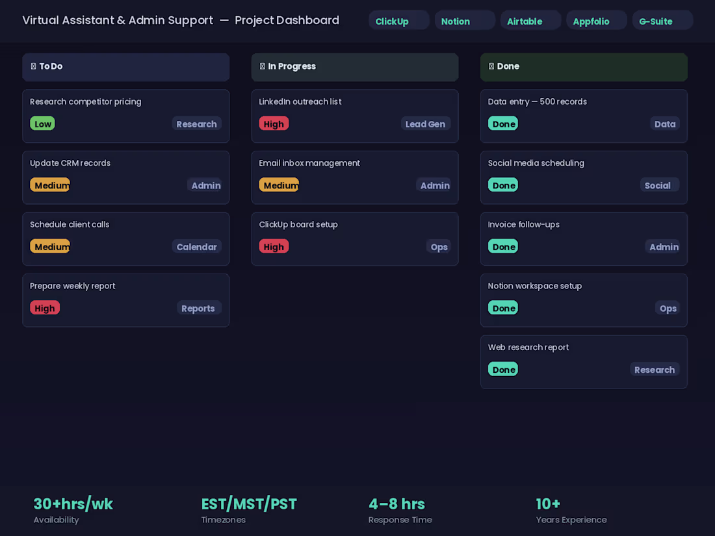
Task: Click the To Do header icon
Action: coord(33,66)
